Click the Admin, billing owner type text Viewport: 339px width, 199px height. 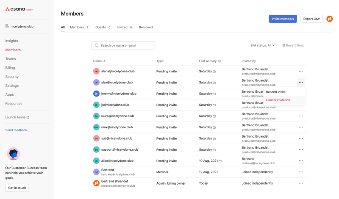pos(171,183)
